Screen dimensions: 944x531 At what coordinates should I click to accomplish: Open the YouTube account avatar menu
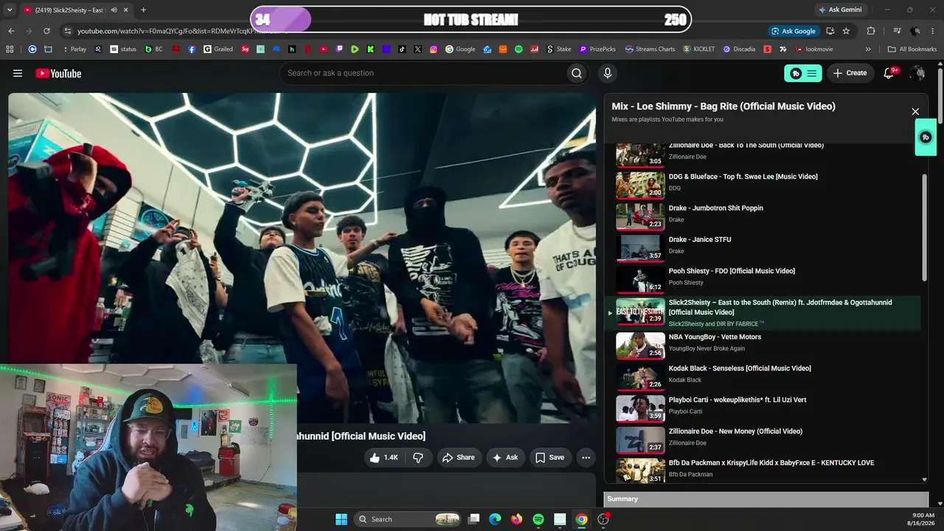[x=917, y=73]
